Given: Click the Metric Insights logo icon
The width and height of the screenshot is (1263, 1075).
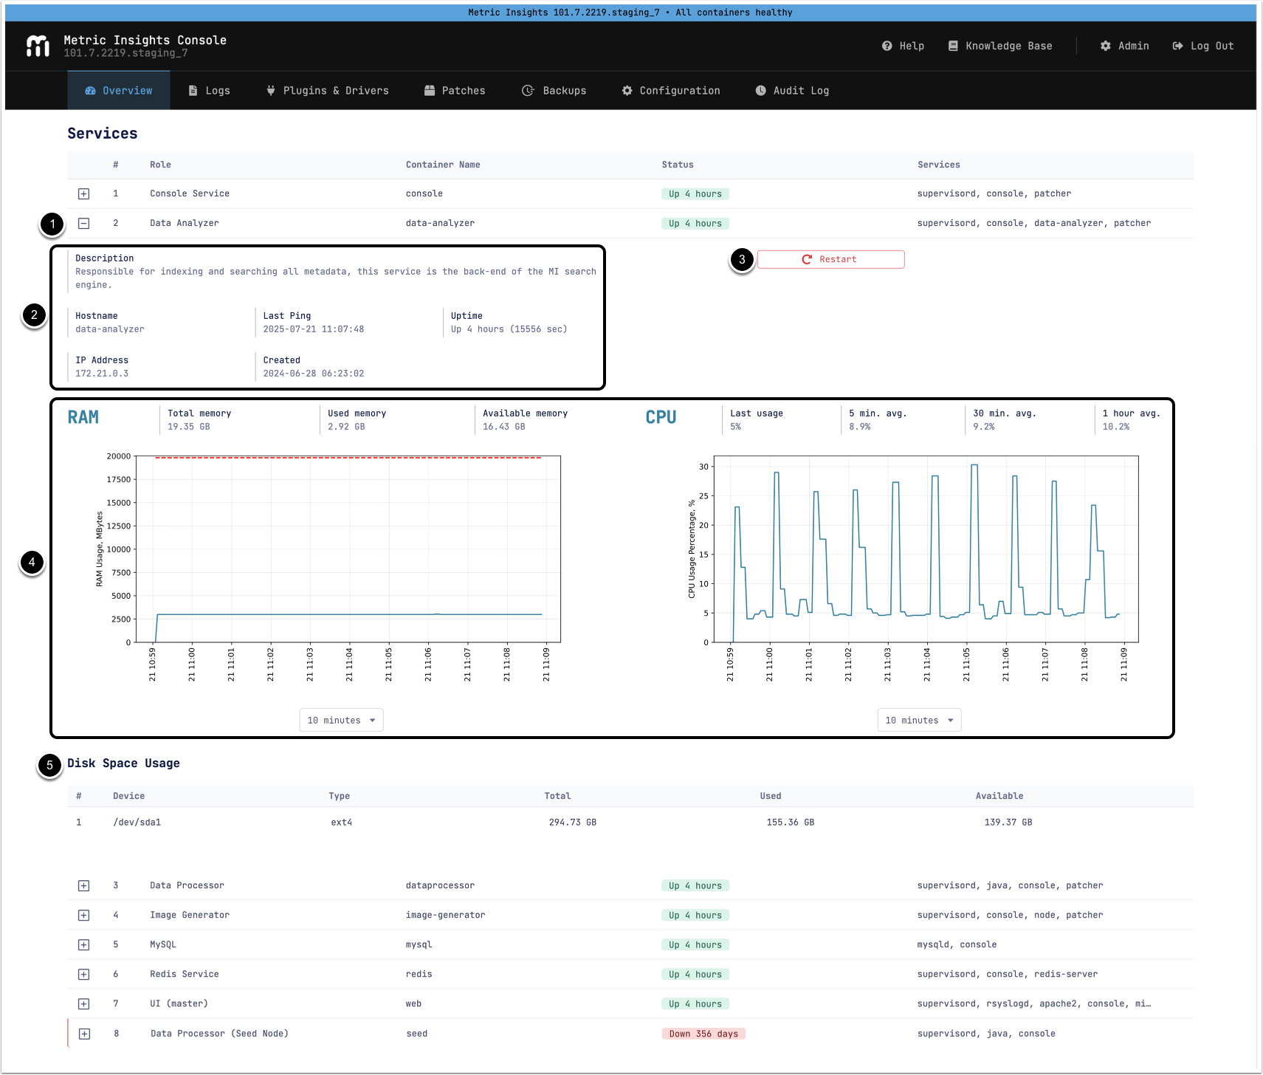Looking at the screenshot, I should point(38,46).
